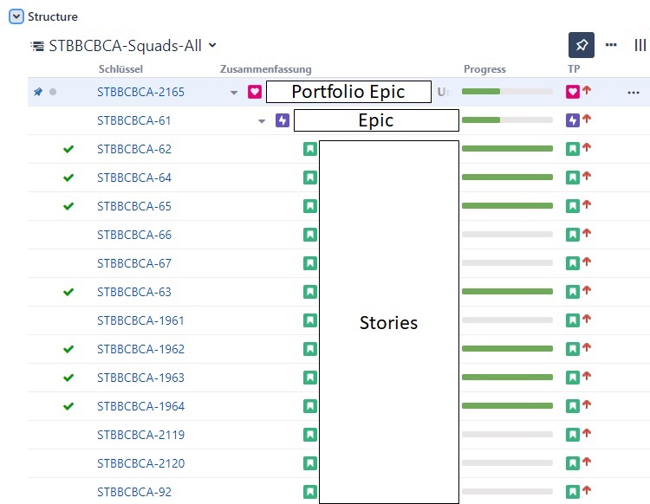
Task: Click the key STBBCBCA-2119
Action: (140, 435)
